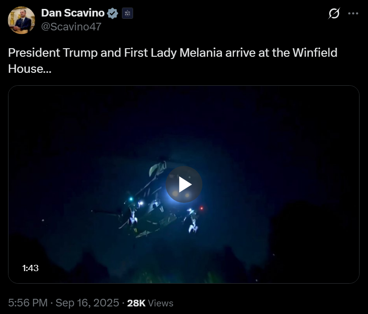Open the Sep 16, 2025 date link

[87, 303]
